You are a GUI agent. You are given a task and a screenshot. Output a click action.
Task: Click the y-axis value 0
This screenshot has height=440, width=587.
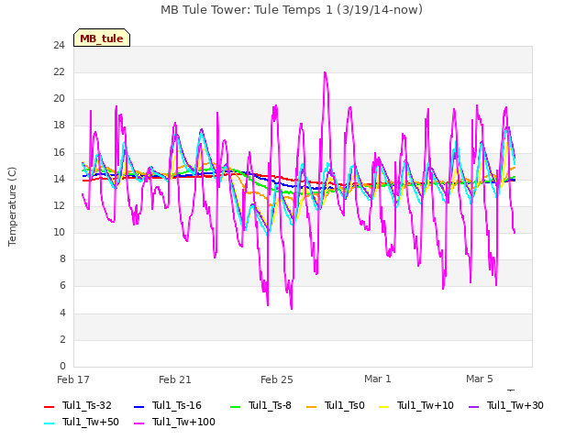(62, 366)
